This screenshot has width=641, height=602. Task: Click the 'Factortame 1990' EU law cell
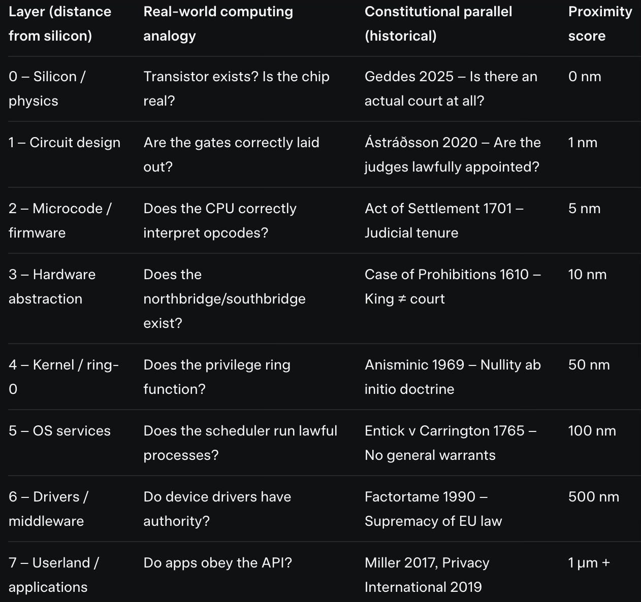coord(433,509)
